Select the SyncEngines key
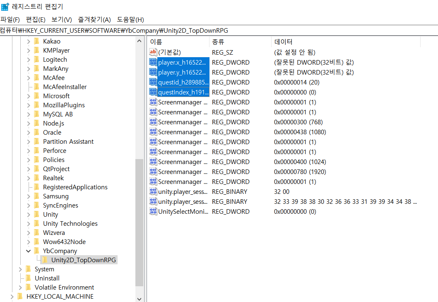Image resolution: width=438 pixels, height=302 pixels. tap(60, 205)
